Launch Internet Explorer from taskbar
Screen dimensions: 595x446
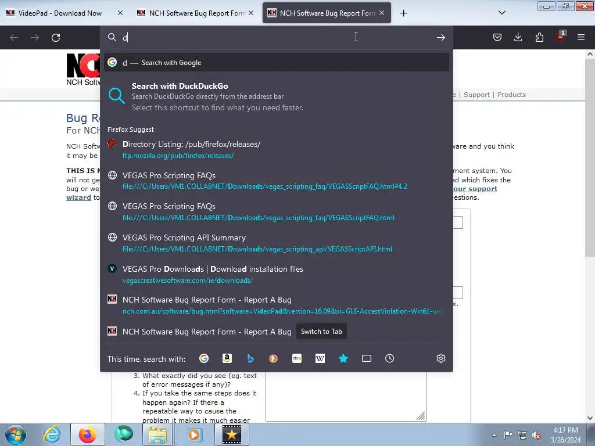(x=52, y=434)
